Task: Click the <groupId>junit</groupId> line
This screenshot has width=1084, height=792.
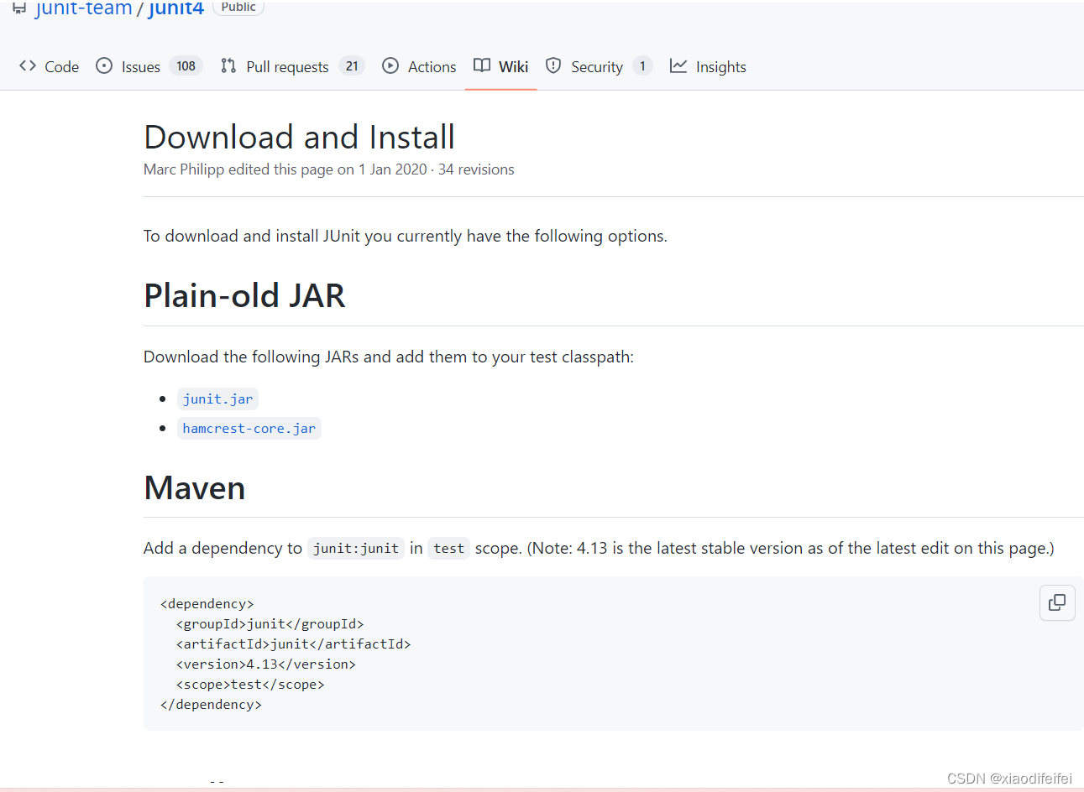Action: 270,624
